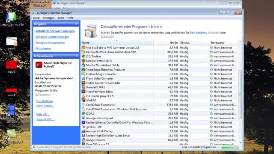Click the program search input field

click(105, 147)
